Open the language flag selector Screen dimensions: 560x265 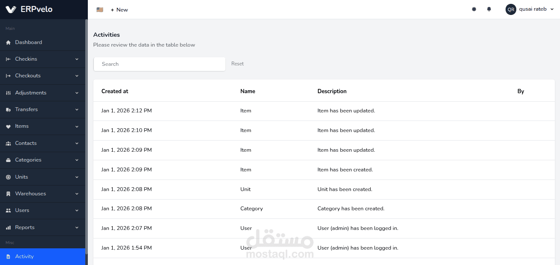click(x=100, y=9)
